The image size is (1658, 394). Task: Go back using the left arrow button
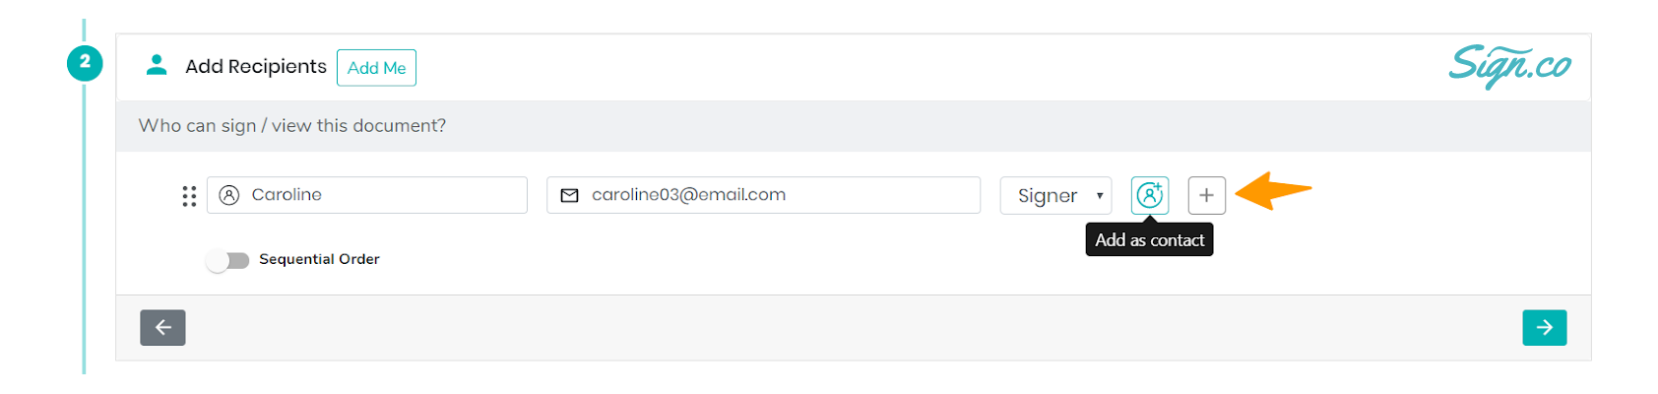click(162, 328)
